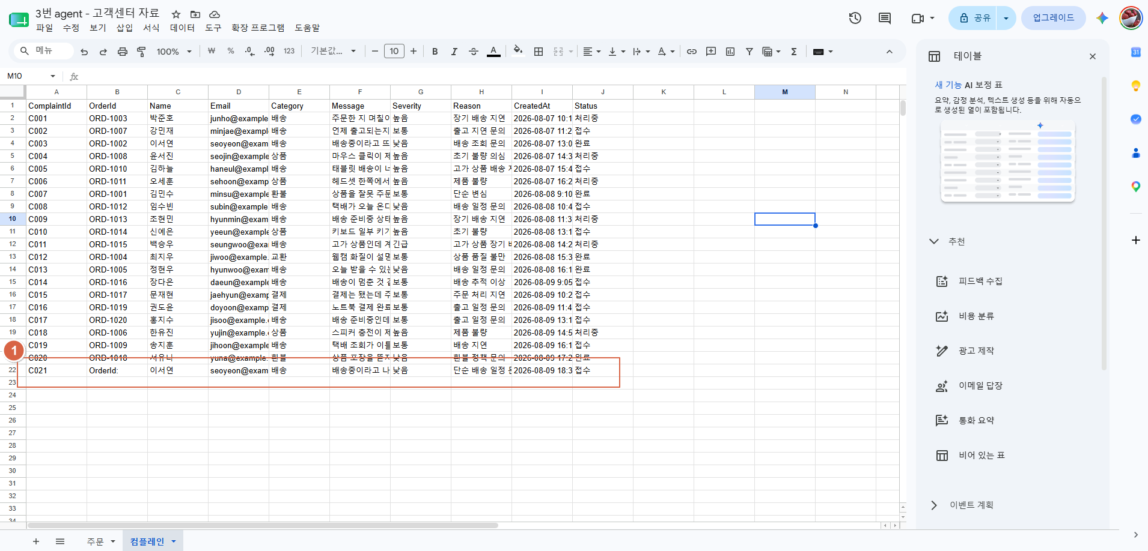Click the 업그레이드 button
The height and width of the screenshot is (551, 1148).
(1054, 18)
